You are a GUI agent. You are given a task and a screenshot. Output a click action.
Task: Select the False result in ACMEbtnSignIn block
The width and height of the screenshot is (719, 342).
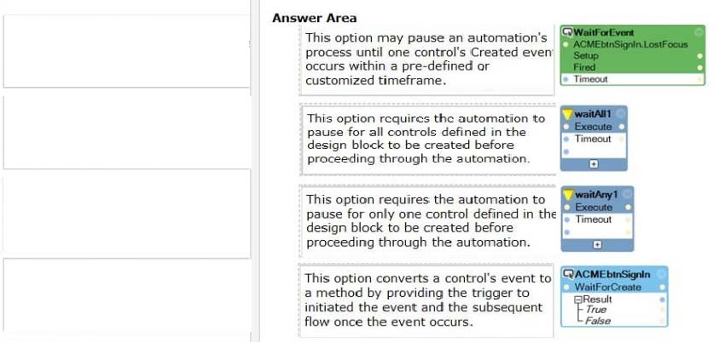[598, 321]
